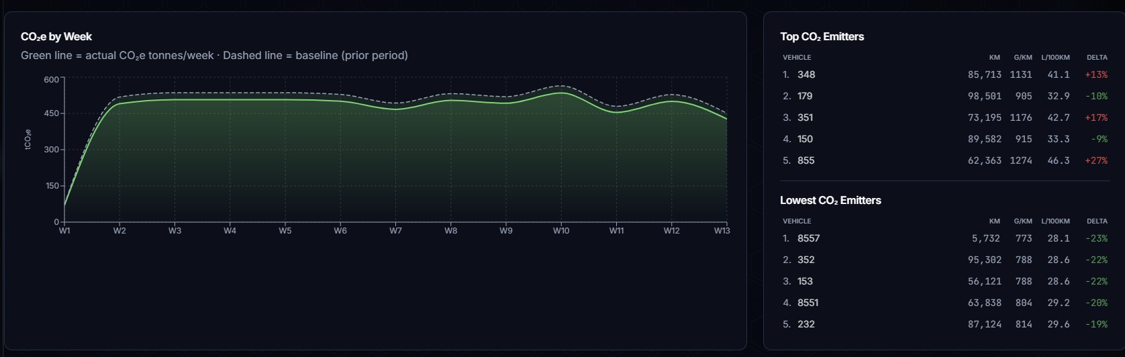Viewport: 1125px width, 357px height.
Task: Open vehicle 179 row in top emitters
Action: point(945,96)
